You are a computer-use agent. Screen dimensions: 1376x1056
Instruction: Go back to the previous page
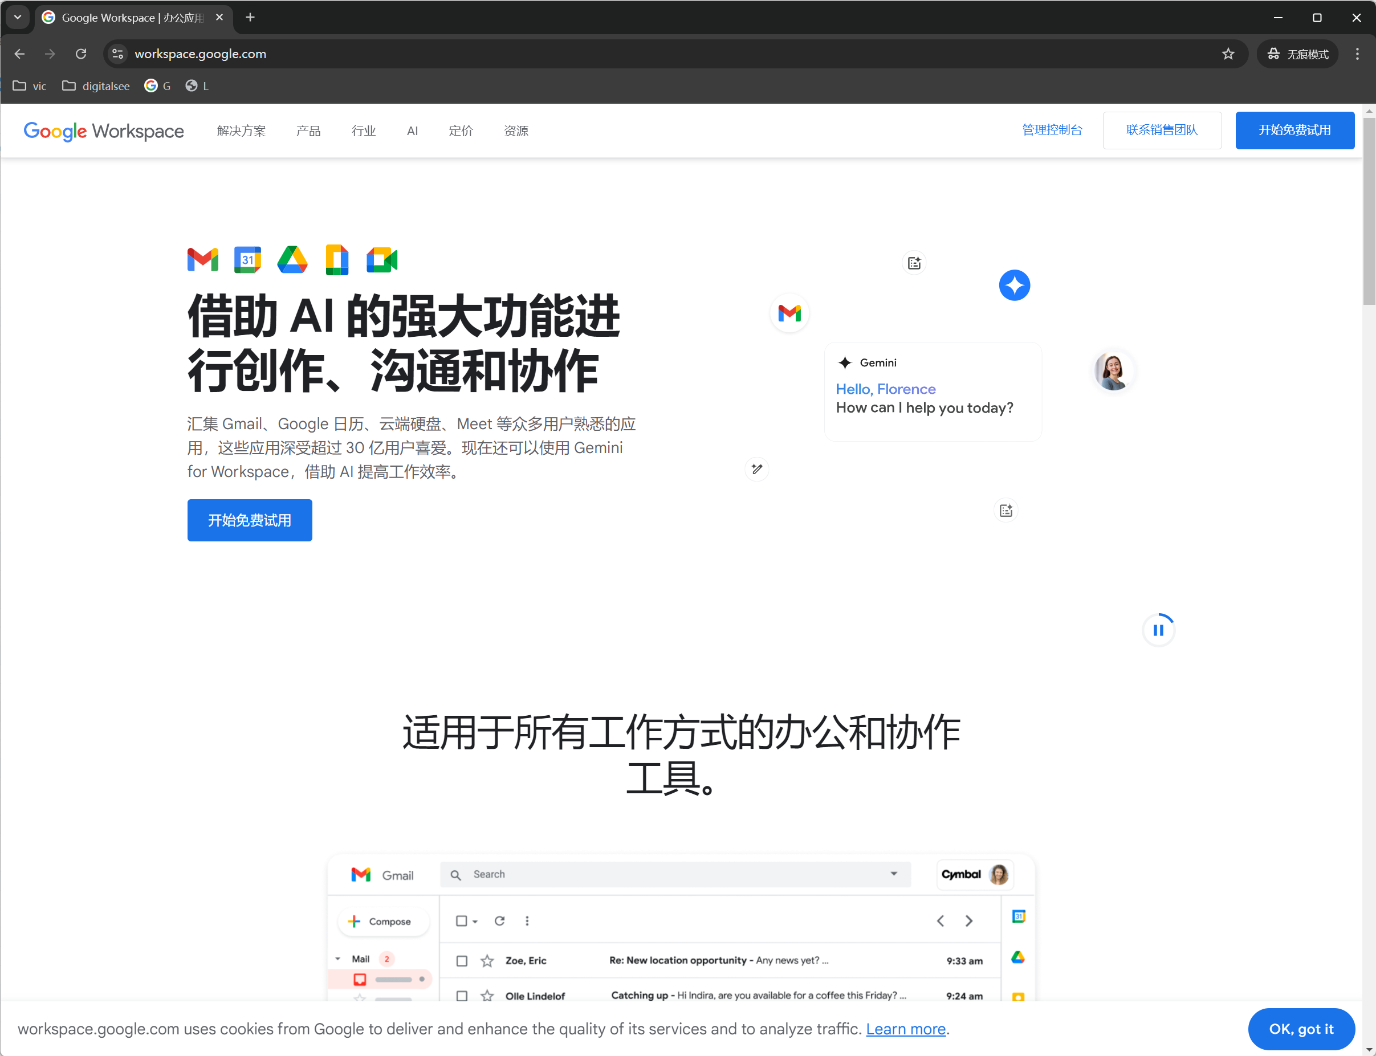(x=19, y=54)
